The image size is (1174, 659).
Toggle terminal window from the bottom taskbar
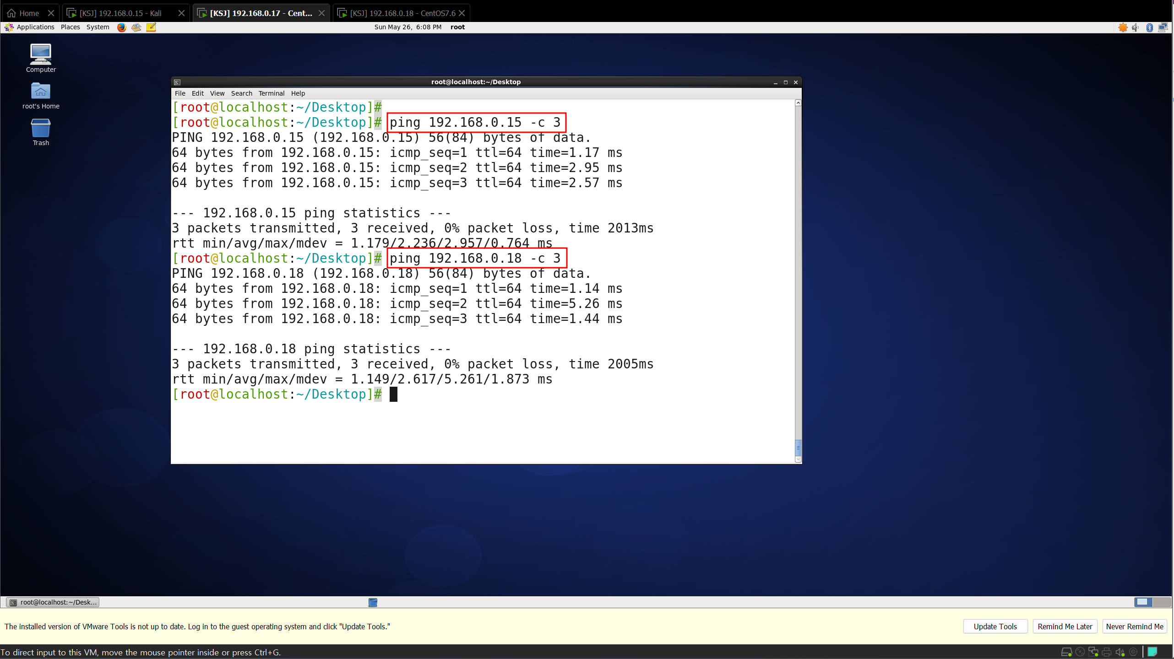(53, 602)
